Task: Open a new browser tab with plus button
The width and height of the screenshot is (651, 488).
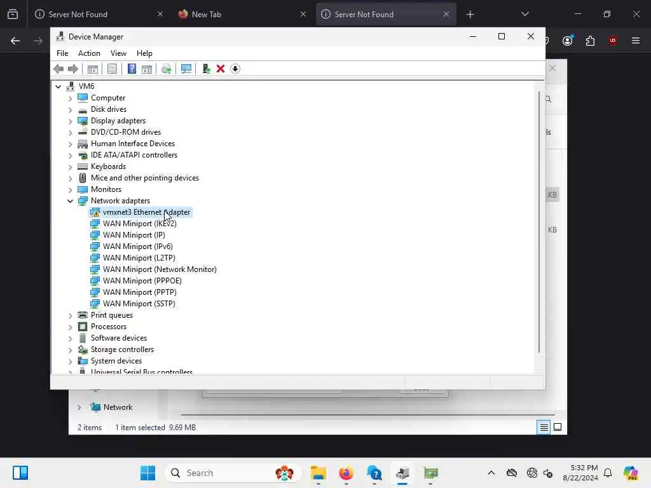Action: coord(470,15)
